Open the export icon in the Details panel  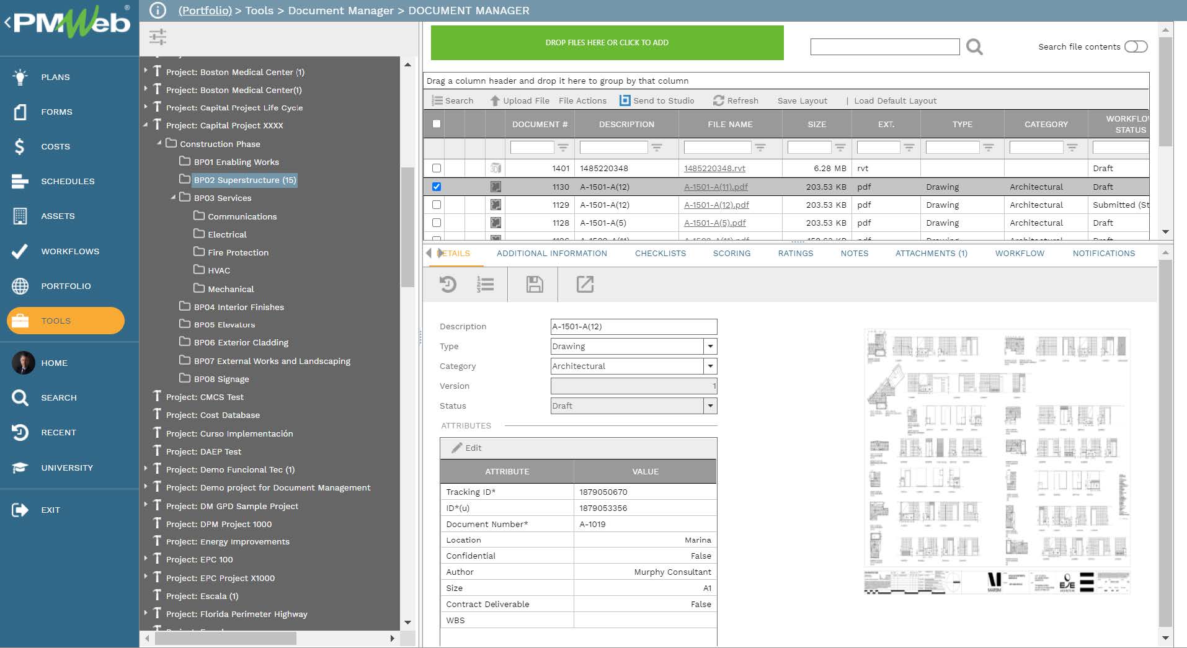[585, 285]
